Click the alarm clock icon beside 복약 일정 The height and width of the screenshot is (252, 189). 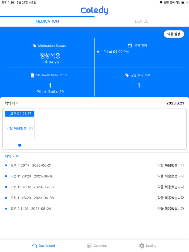click(x=130, y=46)
